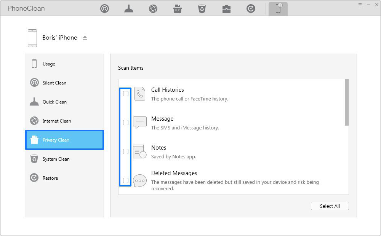The image size is (381, 236).
Task: Open System Clean in the sidebar
Action: click(56, 159)
